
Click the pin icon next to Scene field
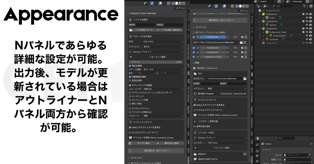[275, 2]
